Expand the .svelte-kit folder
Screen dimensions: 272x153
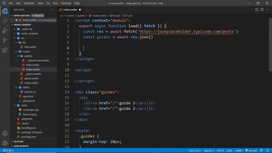click(27, 29)
